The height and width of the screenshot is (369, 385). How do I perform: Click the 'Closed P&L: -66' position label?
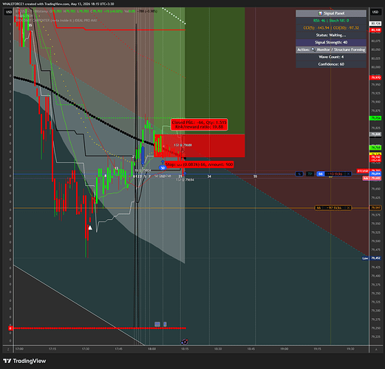coord(199,125)
